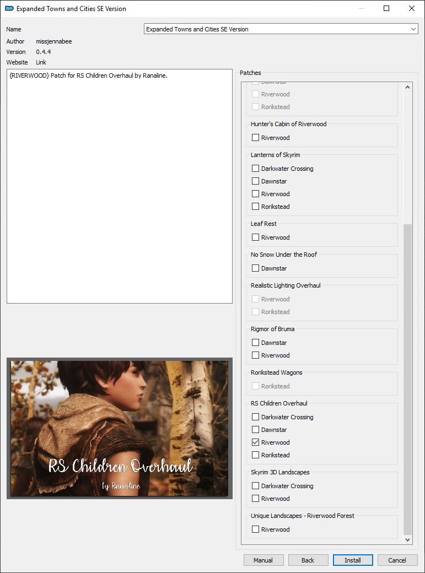This screenshot has height=573, width=425.
Task: Click the Cancel button
Action: (397, 560)
